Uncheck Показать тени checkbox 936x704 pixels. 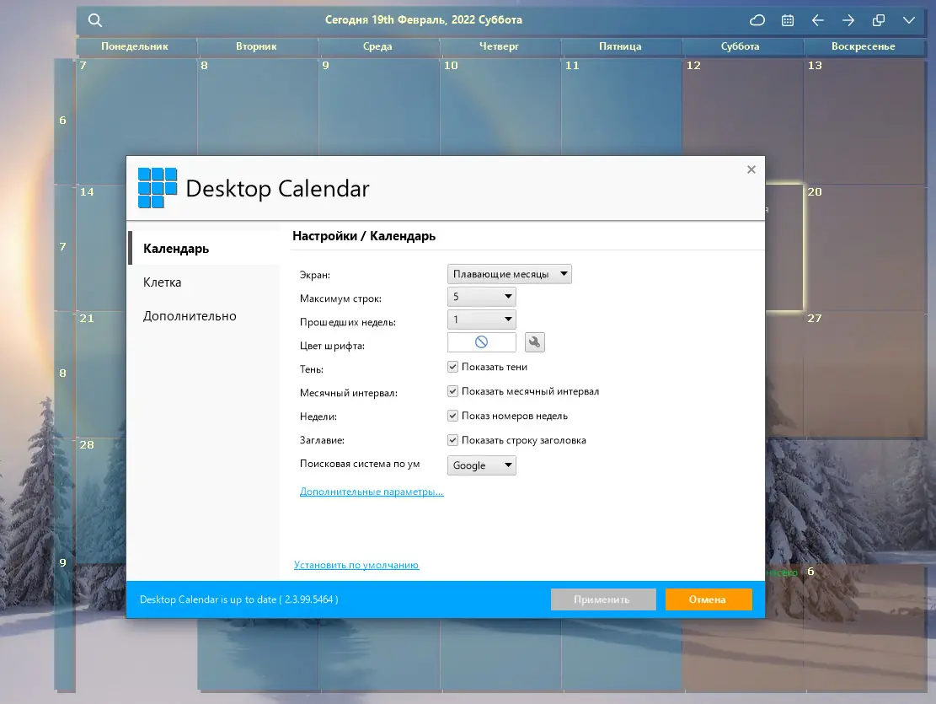pyautogui.click(x=452, y=367)
